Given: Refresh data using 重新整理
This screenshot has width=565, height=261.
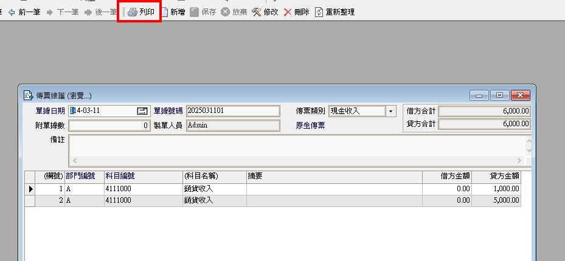Looking at the screenshot, I should click(319, 12).
